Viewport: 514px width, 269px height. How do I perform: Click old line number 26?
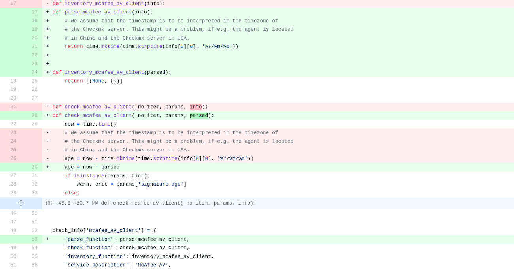pos(13,159)
